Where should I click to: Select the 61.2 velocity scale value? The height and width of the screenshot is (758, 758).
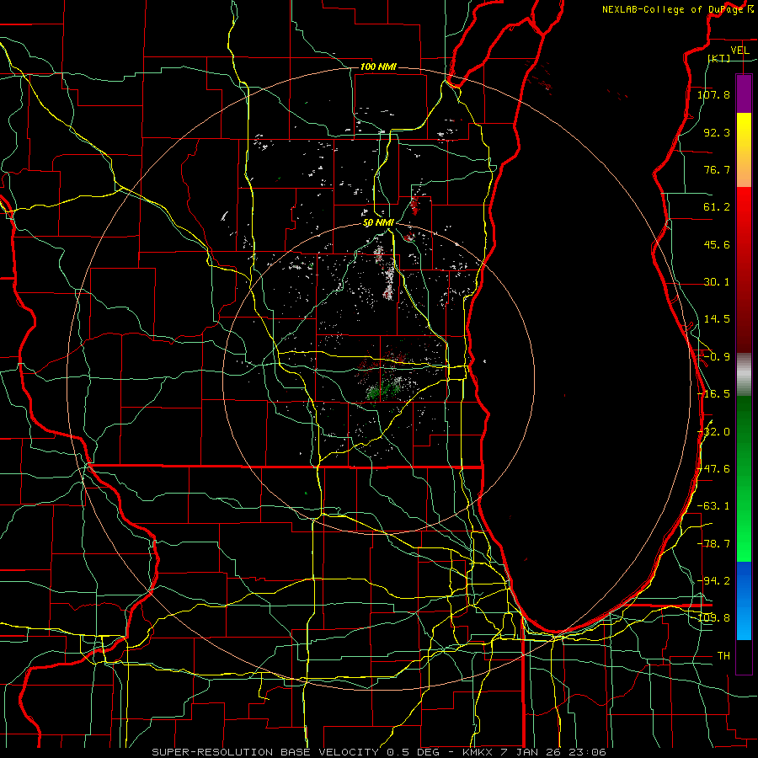click(717, 207)
